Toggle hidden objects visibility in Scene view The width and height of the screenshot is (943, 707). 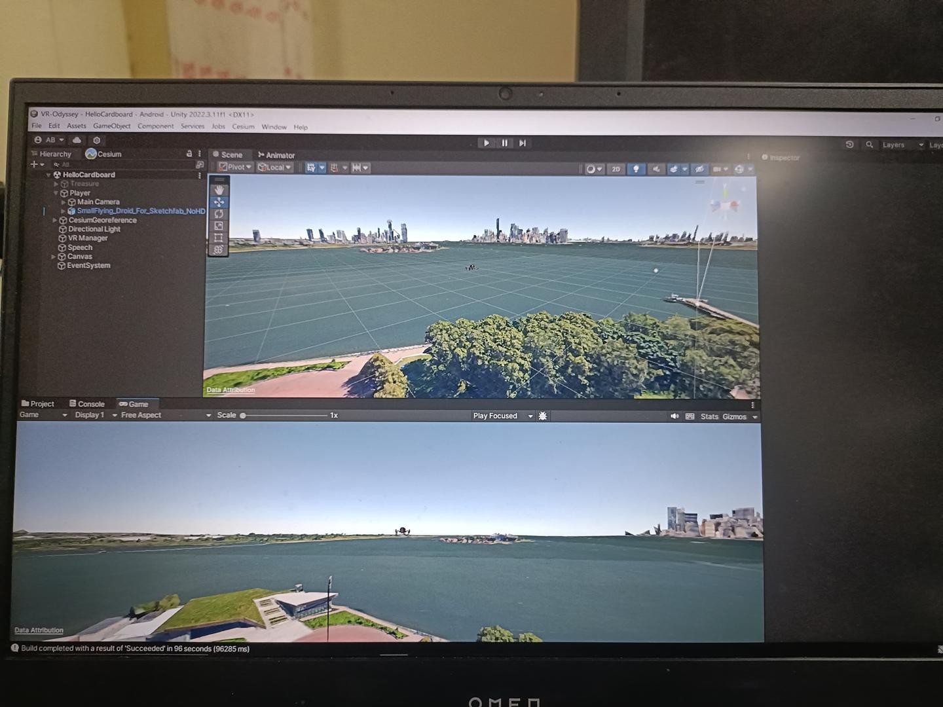699,169
